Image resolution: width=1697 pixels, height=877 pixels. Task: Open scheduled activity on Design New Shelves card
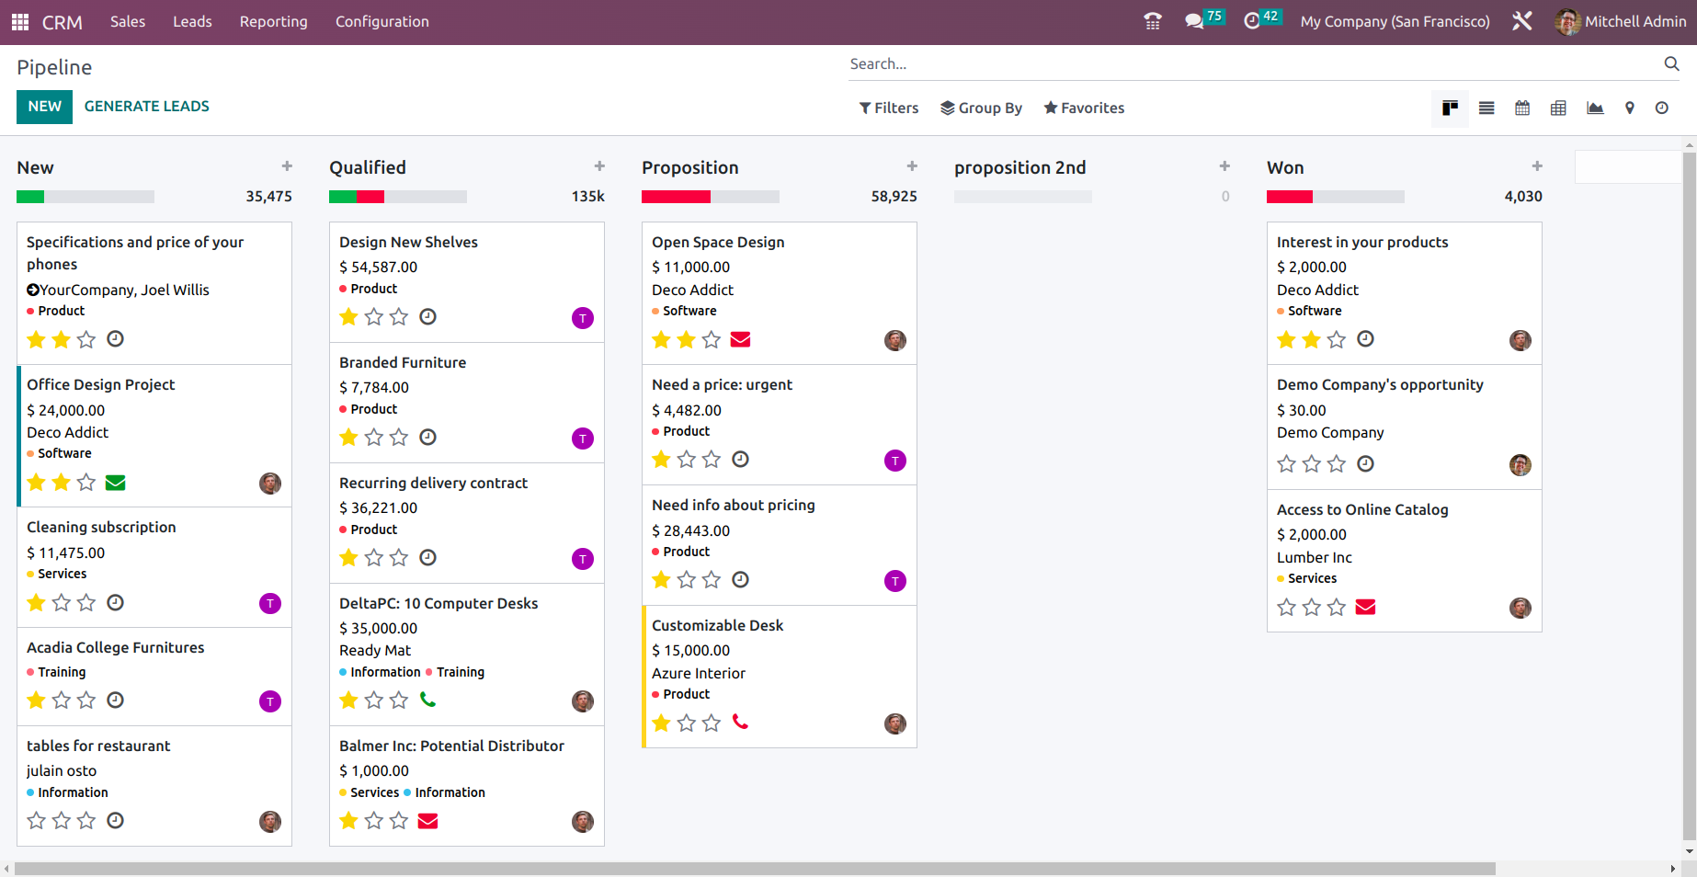(x=427, y=316)
